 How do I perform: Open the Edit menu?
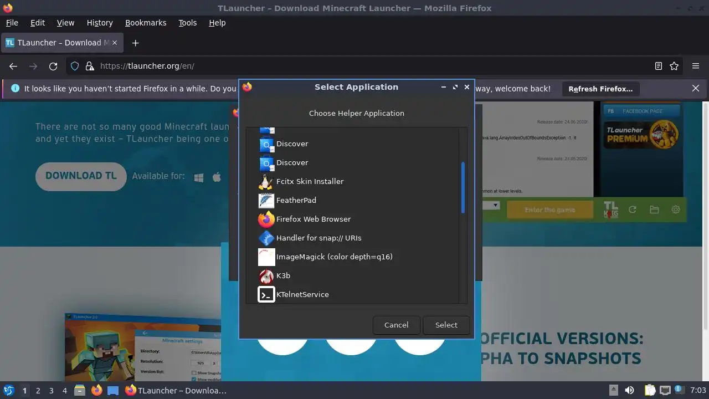click(x=38, y=23)
